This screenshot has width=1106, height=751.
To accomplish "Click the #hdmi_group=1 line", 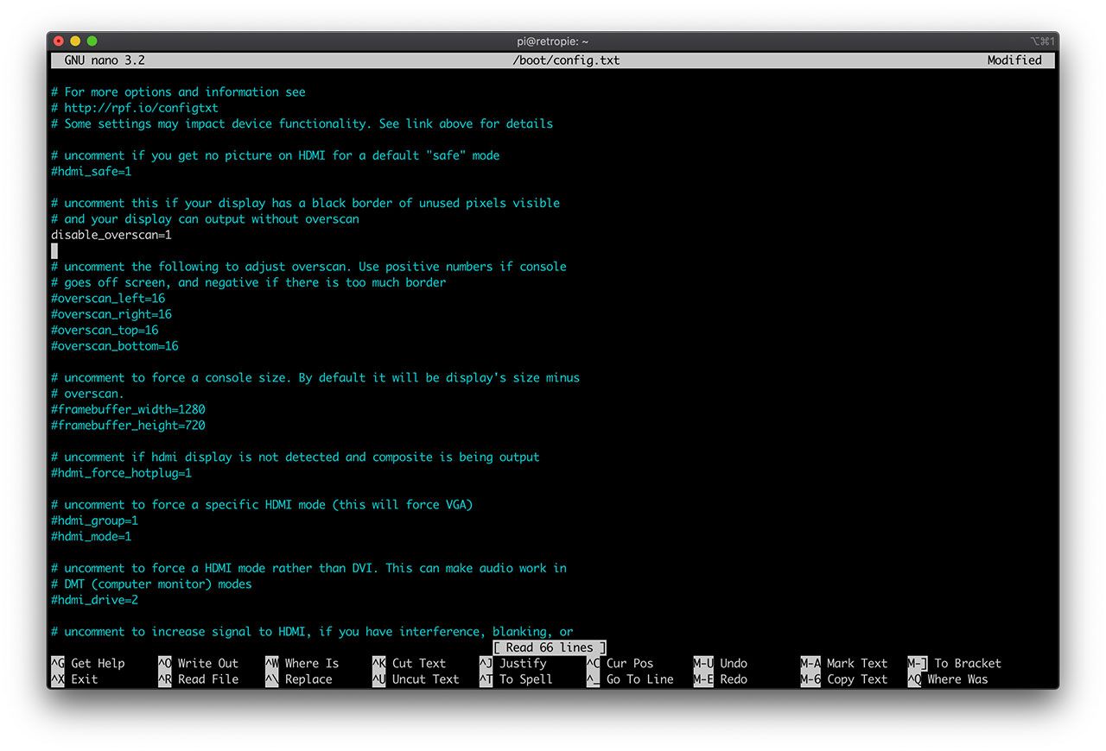I will tap(95, 521).
